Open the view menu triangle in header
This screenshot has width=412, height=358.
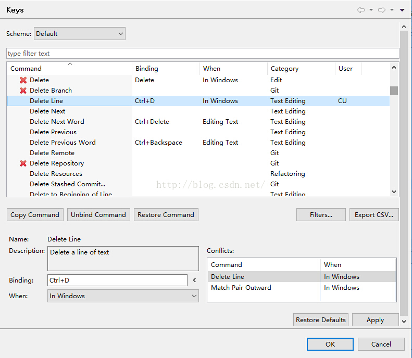point(402,10)
